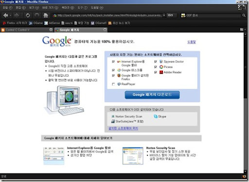Click the Norton Security Scan icon
The width and height of the screenshot is (249, 182).
(x=113, y=116)
